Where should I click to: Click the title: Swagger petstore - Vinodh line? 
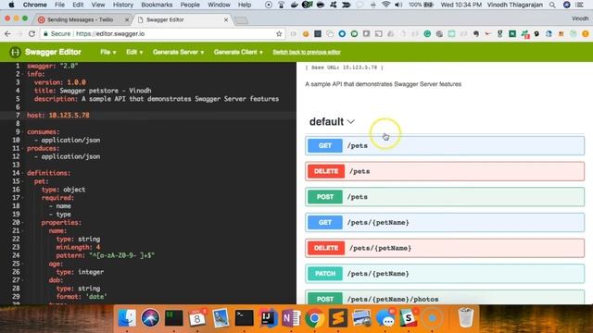(93, 91)
